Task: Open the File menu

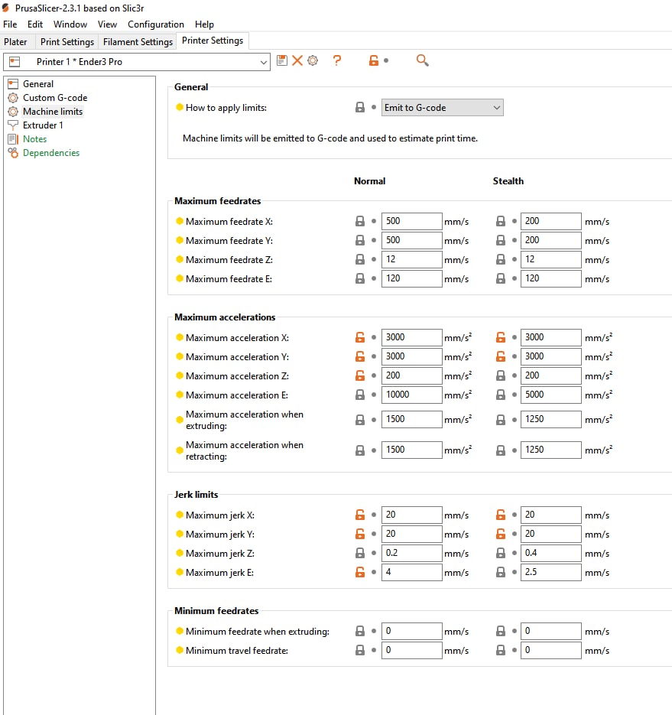Action: click(10, 24)
